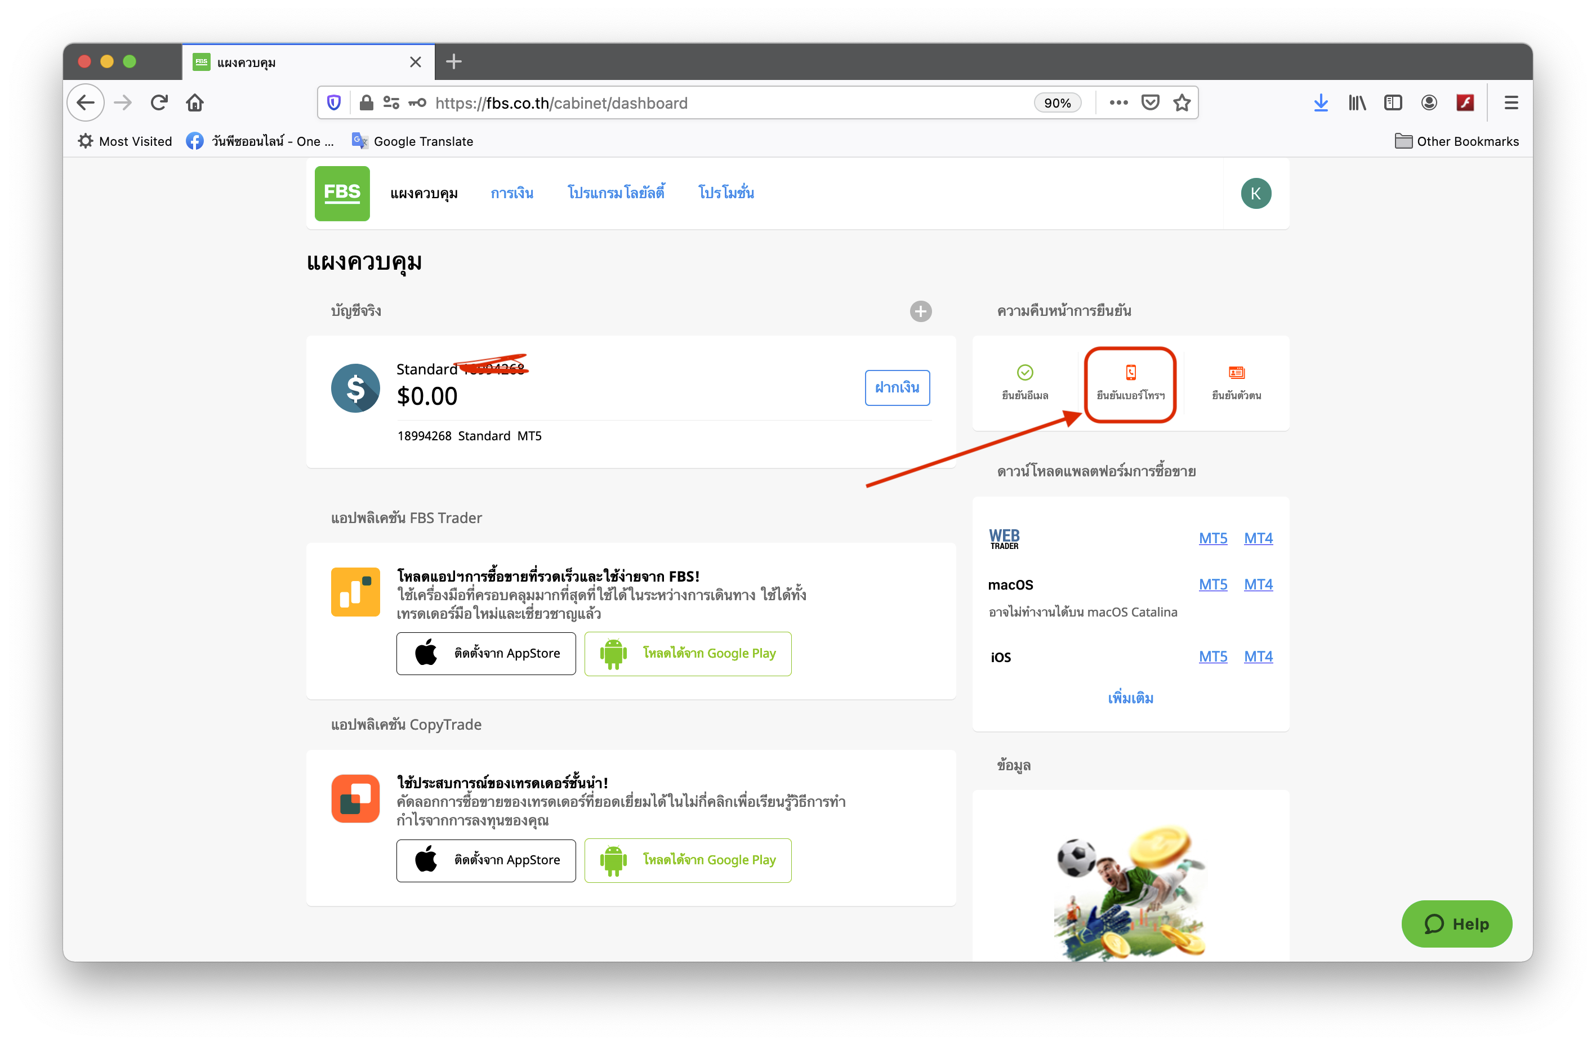Open the Most Visited bookmarks folder
1596x1045 pixels.
tap(124, 141)
